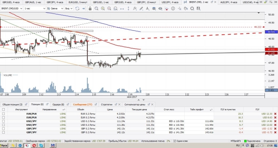Open the info circle icon
The width and height of the screenshot is (278, 148).
173,8
